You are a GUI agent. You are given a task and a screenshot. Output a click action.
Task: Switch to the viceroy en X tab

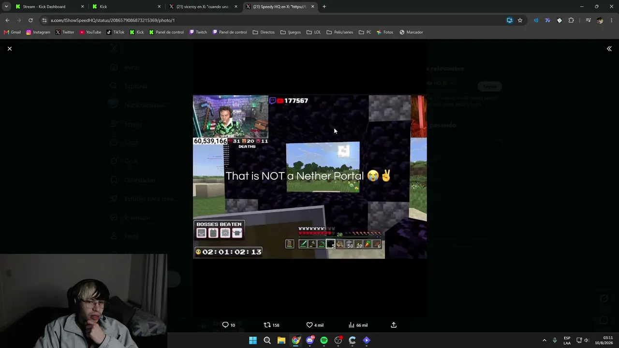pyautogui.click(x=202, y=7)
